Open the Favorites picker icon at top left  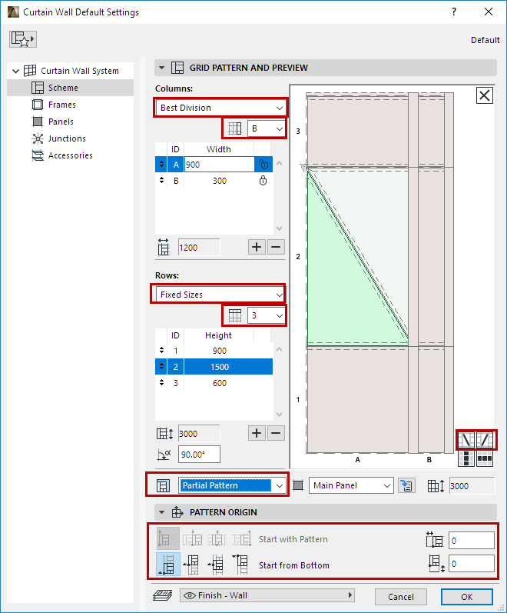[x=22, y=39]
